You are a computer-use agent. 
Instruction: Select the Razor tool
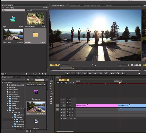click(x=51, y=91)
